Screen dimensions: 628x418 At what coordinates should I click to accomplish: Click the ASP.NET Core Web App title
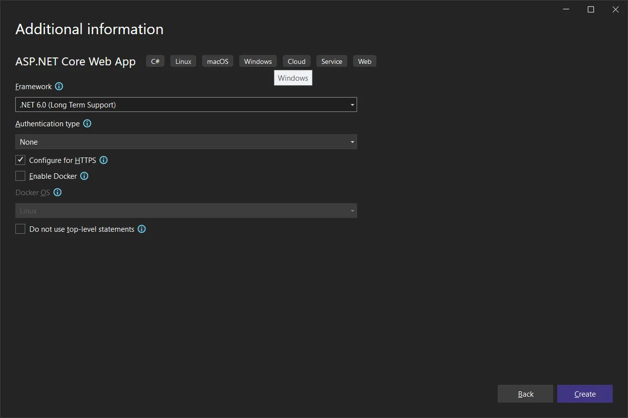pyautogui.click(x=75, y=61)
